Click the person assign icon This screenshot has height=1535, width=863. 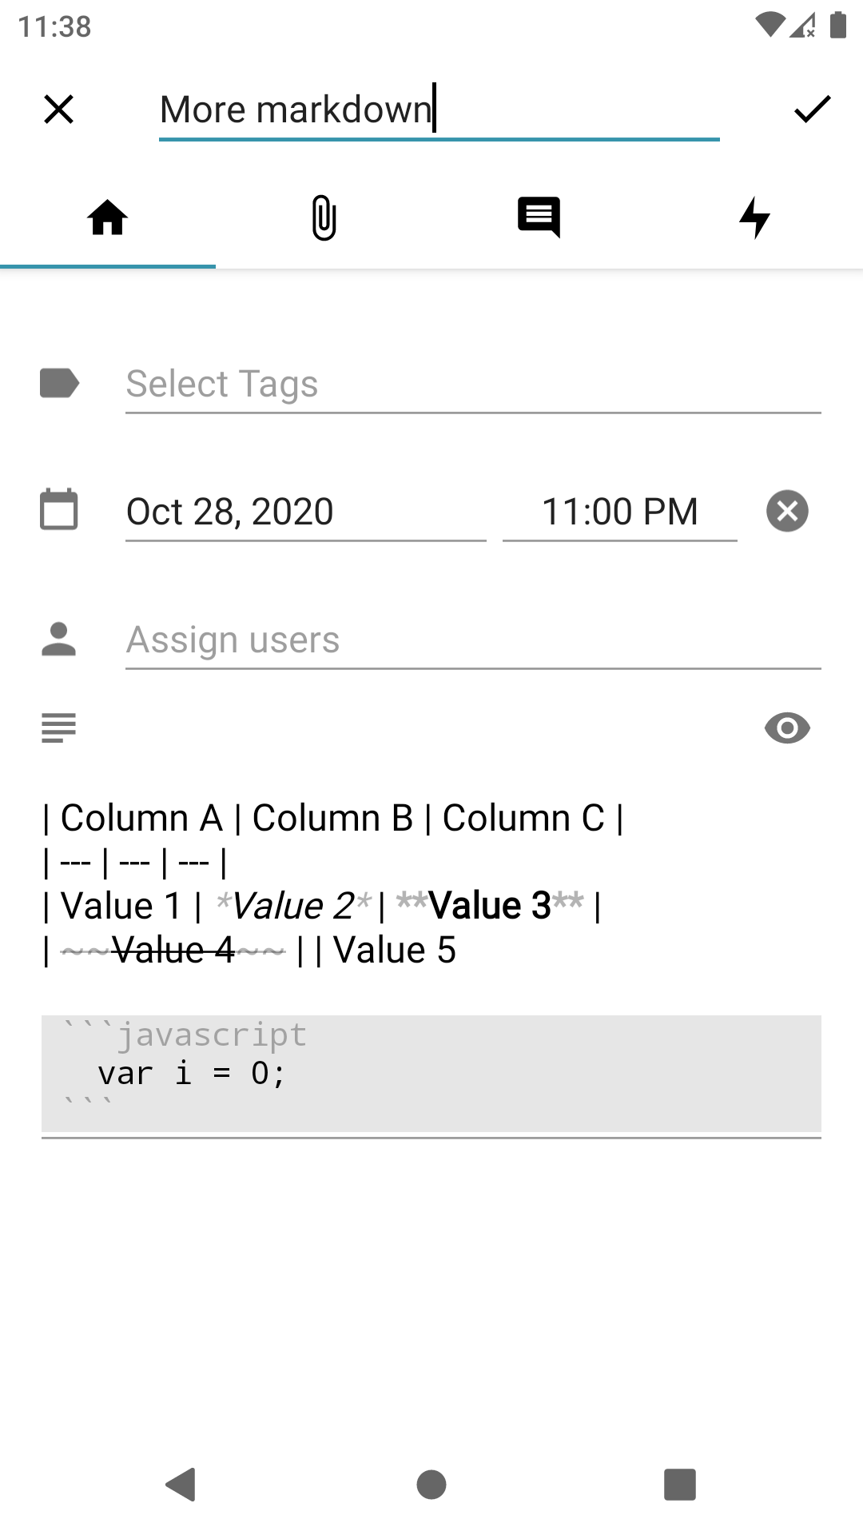(x=58, y=639)
